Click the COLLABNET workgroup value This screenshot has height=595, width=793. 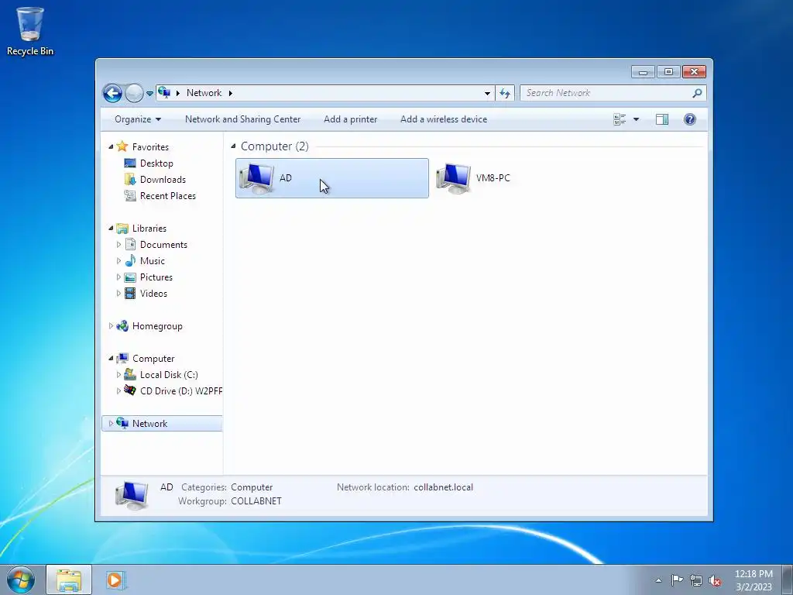256,501
